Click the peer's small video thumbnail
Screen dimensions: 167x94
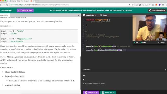(x=161, y=37)
